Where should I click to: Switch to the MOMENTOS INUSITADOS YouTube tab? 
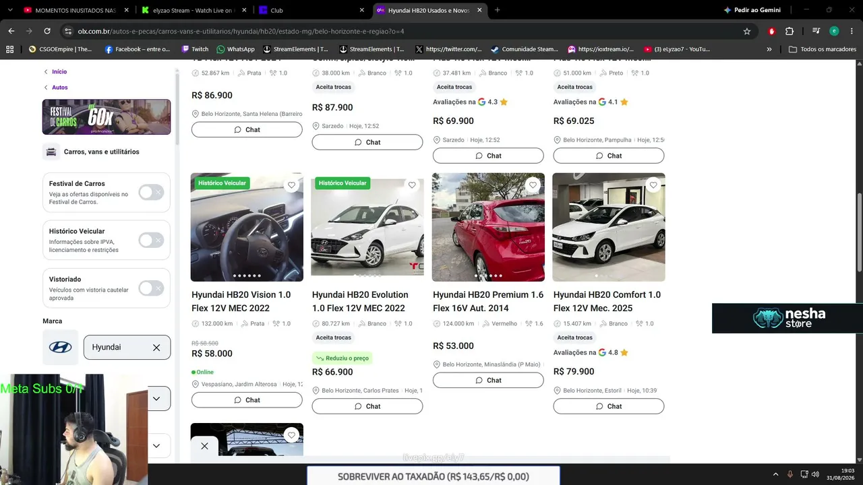pos(74,10)
